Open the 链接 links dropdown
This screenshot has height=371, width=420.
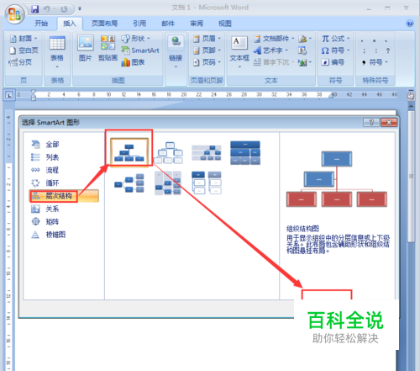(x=176, y=52)
